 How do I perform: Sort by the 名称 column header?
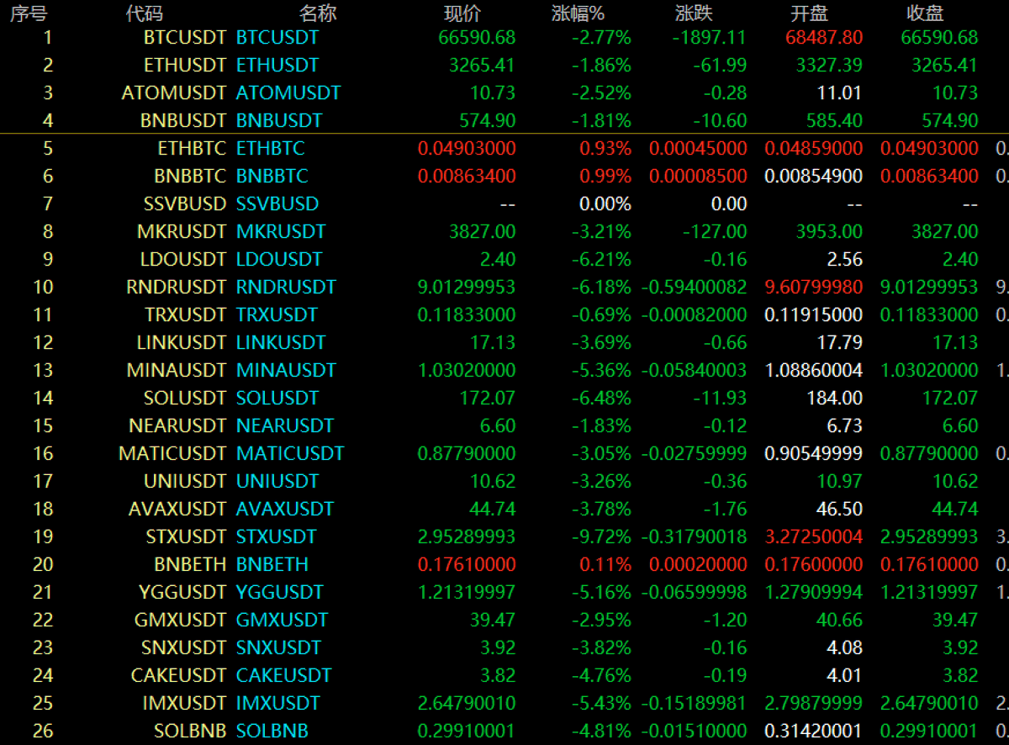pos(318,13)
